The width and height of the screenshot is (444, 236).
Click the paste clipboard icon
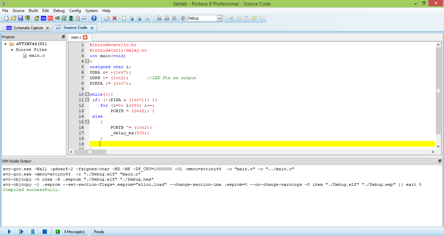tap(246, 18)
